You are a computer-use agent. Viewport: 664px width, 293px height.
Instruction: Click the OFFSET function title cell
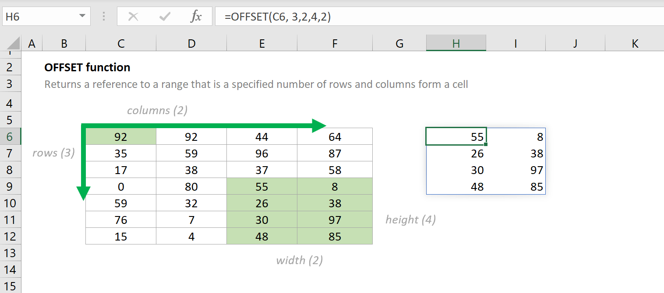(x=88, y=67)
